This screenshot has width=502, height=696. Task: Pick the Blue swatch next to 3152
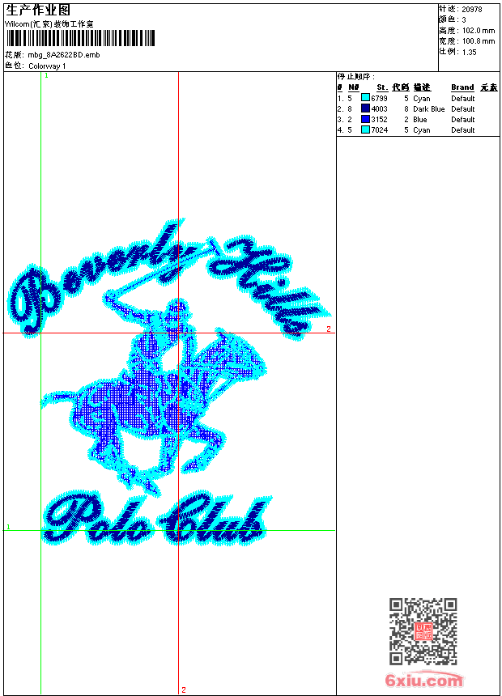coord(365,119)
